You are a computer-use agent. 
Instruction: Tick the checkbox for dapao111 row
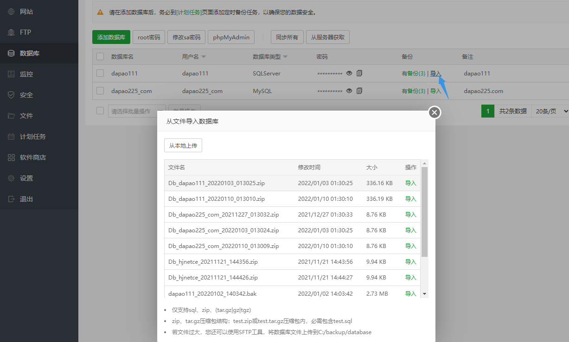point(100,73)
